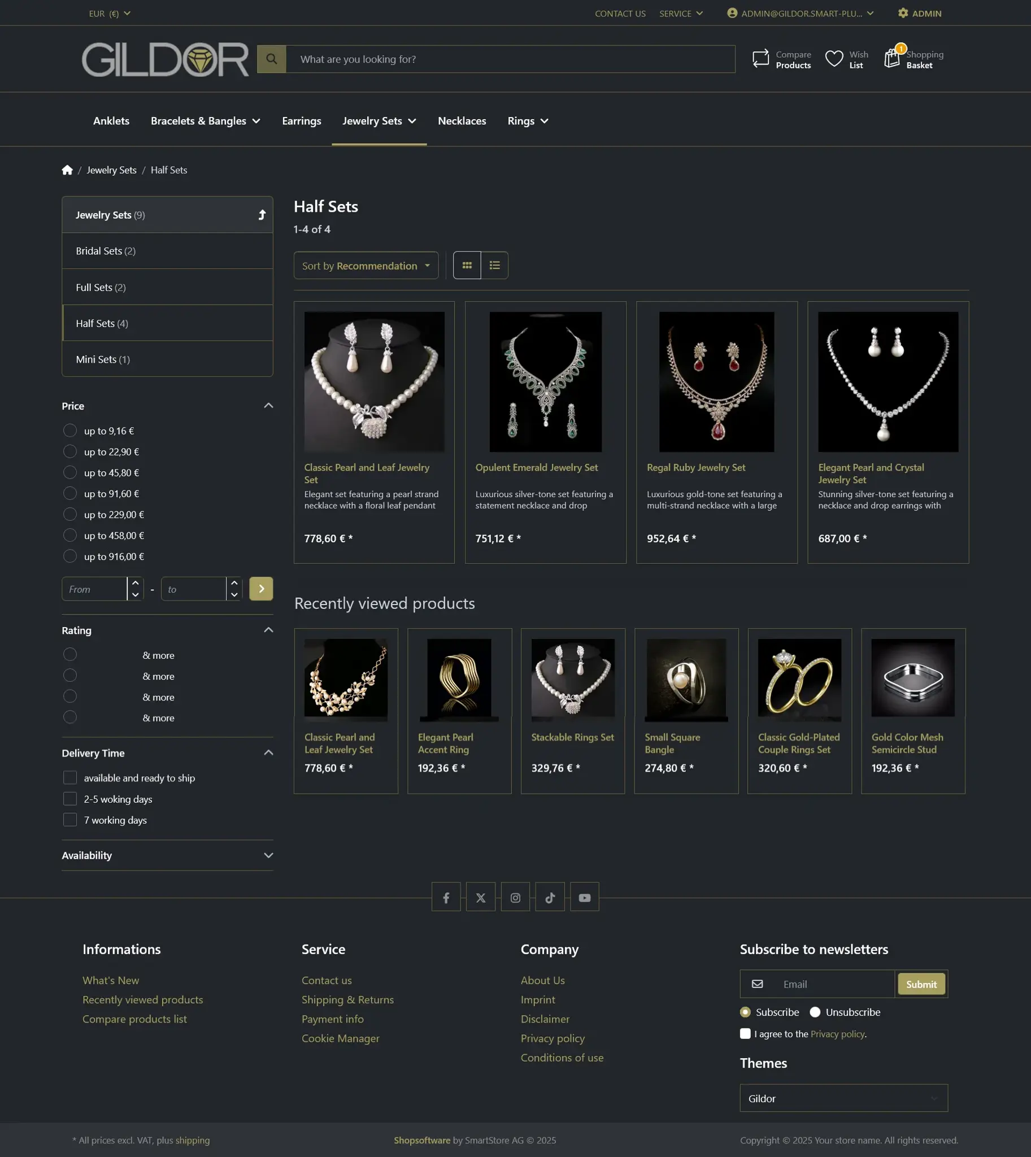Check 7 working days delivery
Viewport: 1031px width, 1157px height.
coord(69,820)
